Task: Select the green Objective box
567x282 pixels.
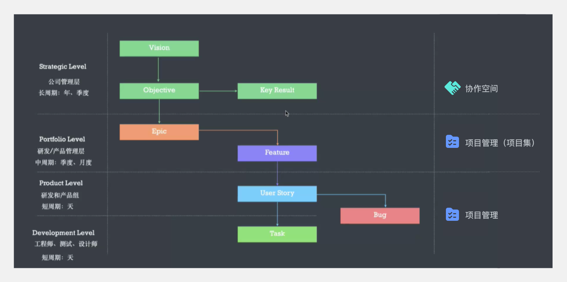Action: click(x=159, y=91)
